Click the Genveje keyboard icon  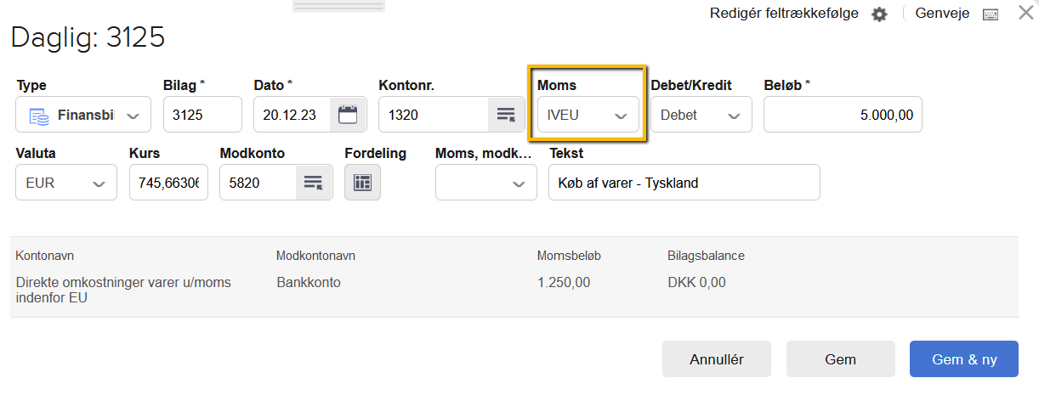coord(990,14)
